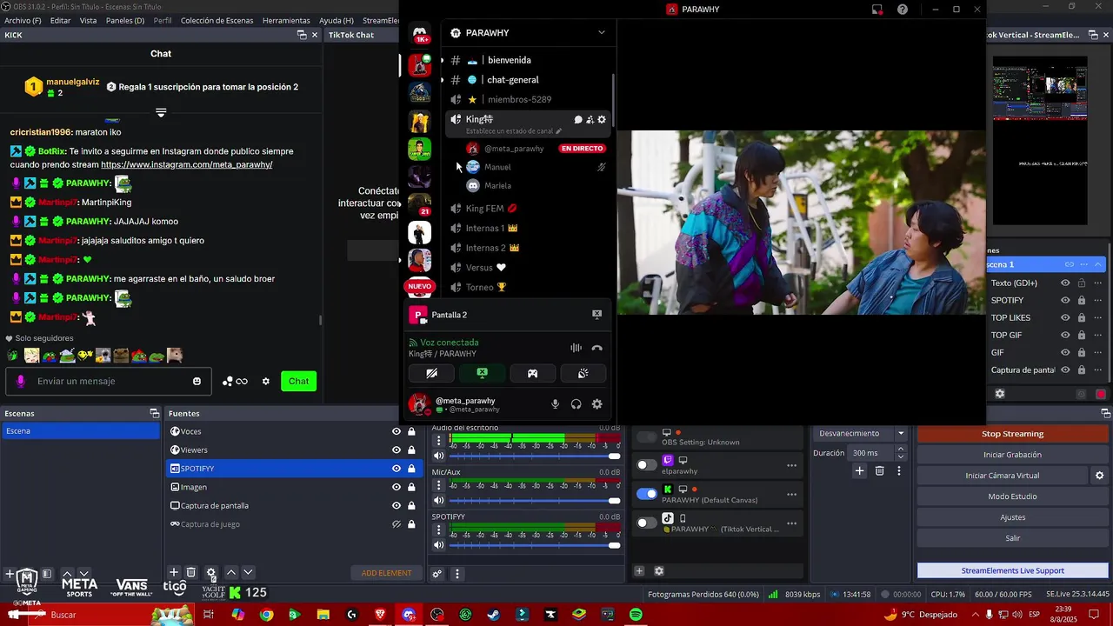This screenshot has width=1113, height=626.
Task: Hide the Viewers source
Action: (x=397, y=450)
